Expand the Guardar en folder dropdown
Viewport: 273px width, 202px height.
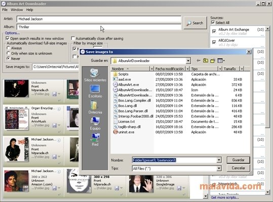pos(188,61)
